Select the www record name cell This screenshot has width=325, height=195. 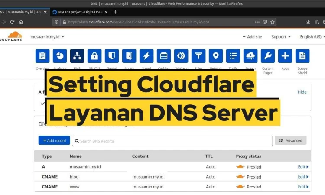click(75, 187)
